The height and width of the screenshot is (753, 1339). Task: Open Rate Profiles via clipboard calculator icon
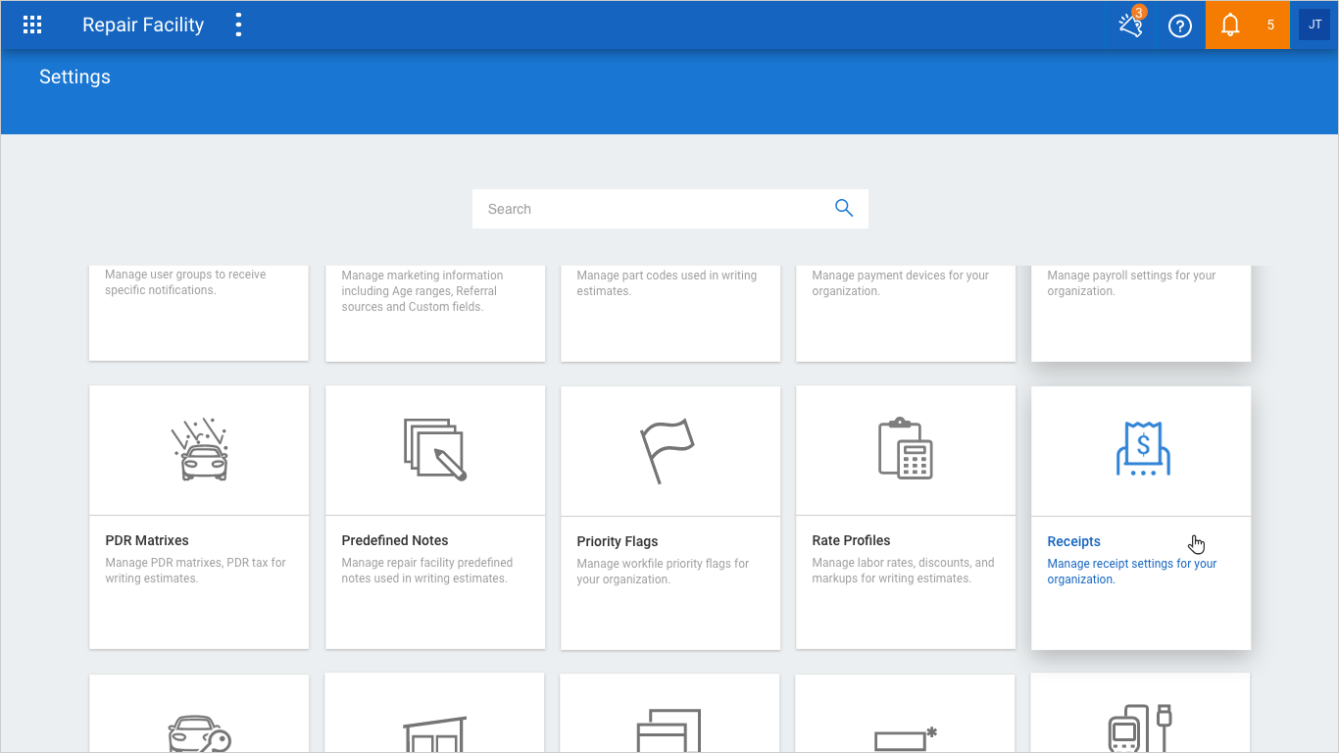pos(905,450)
